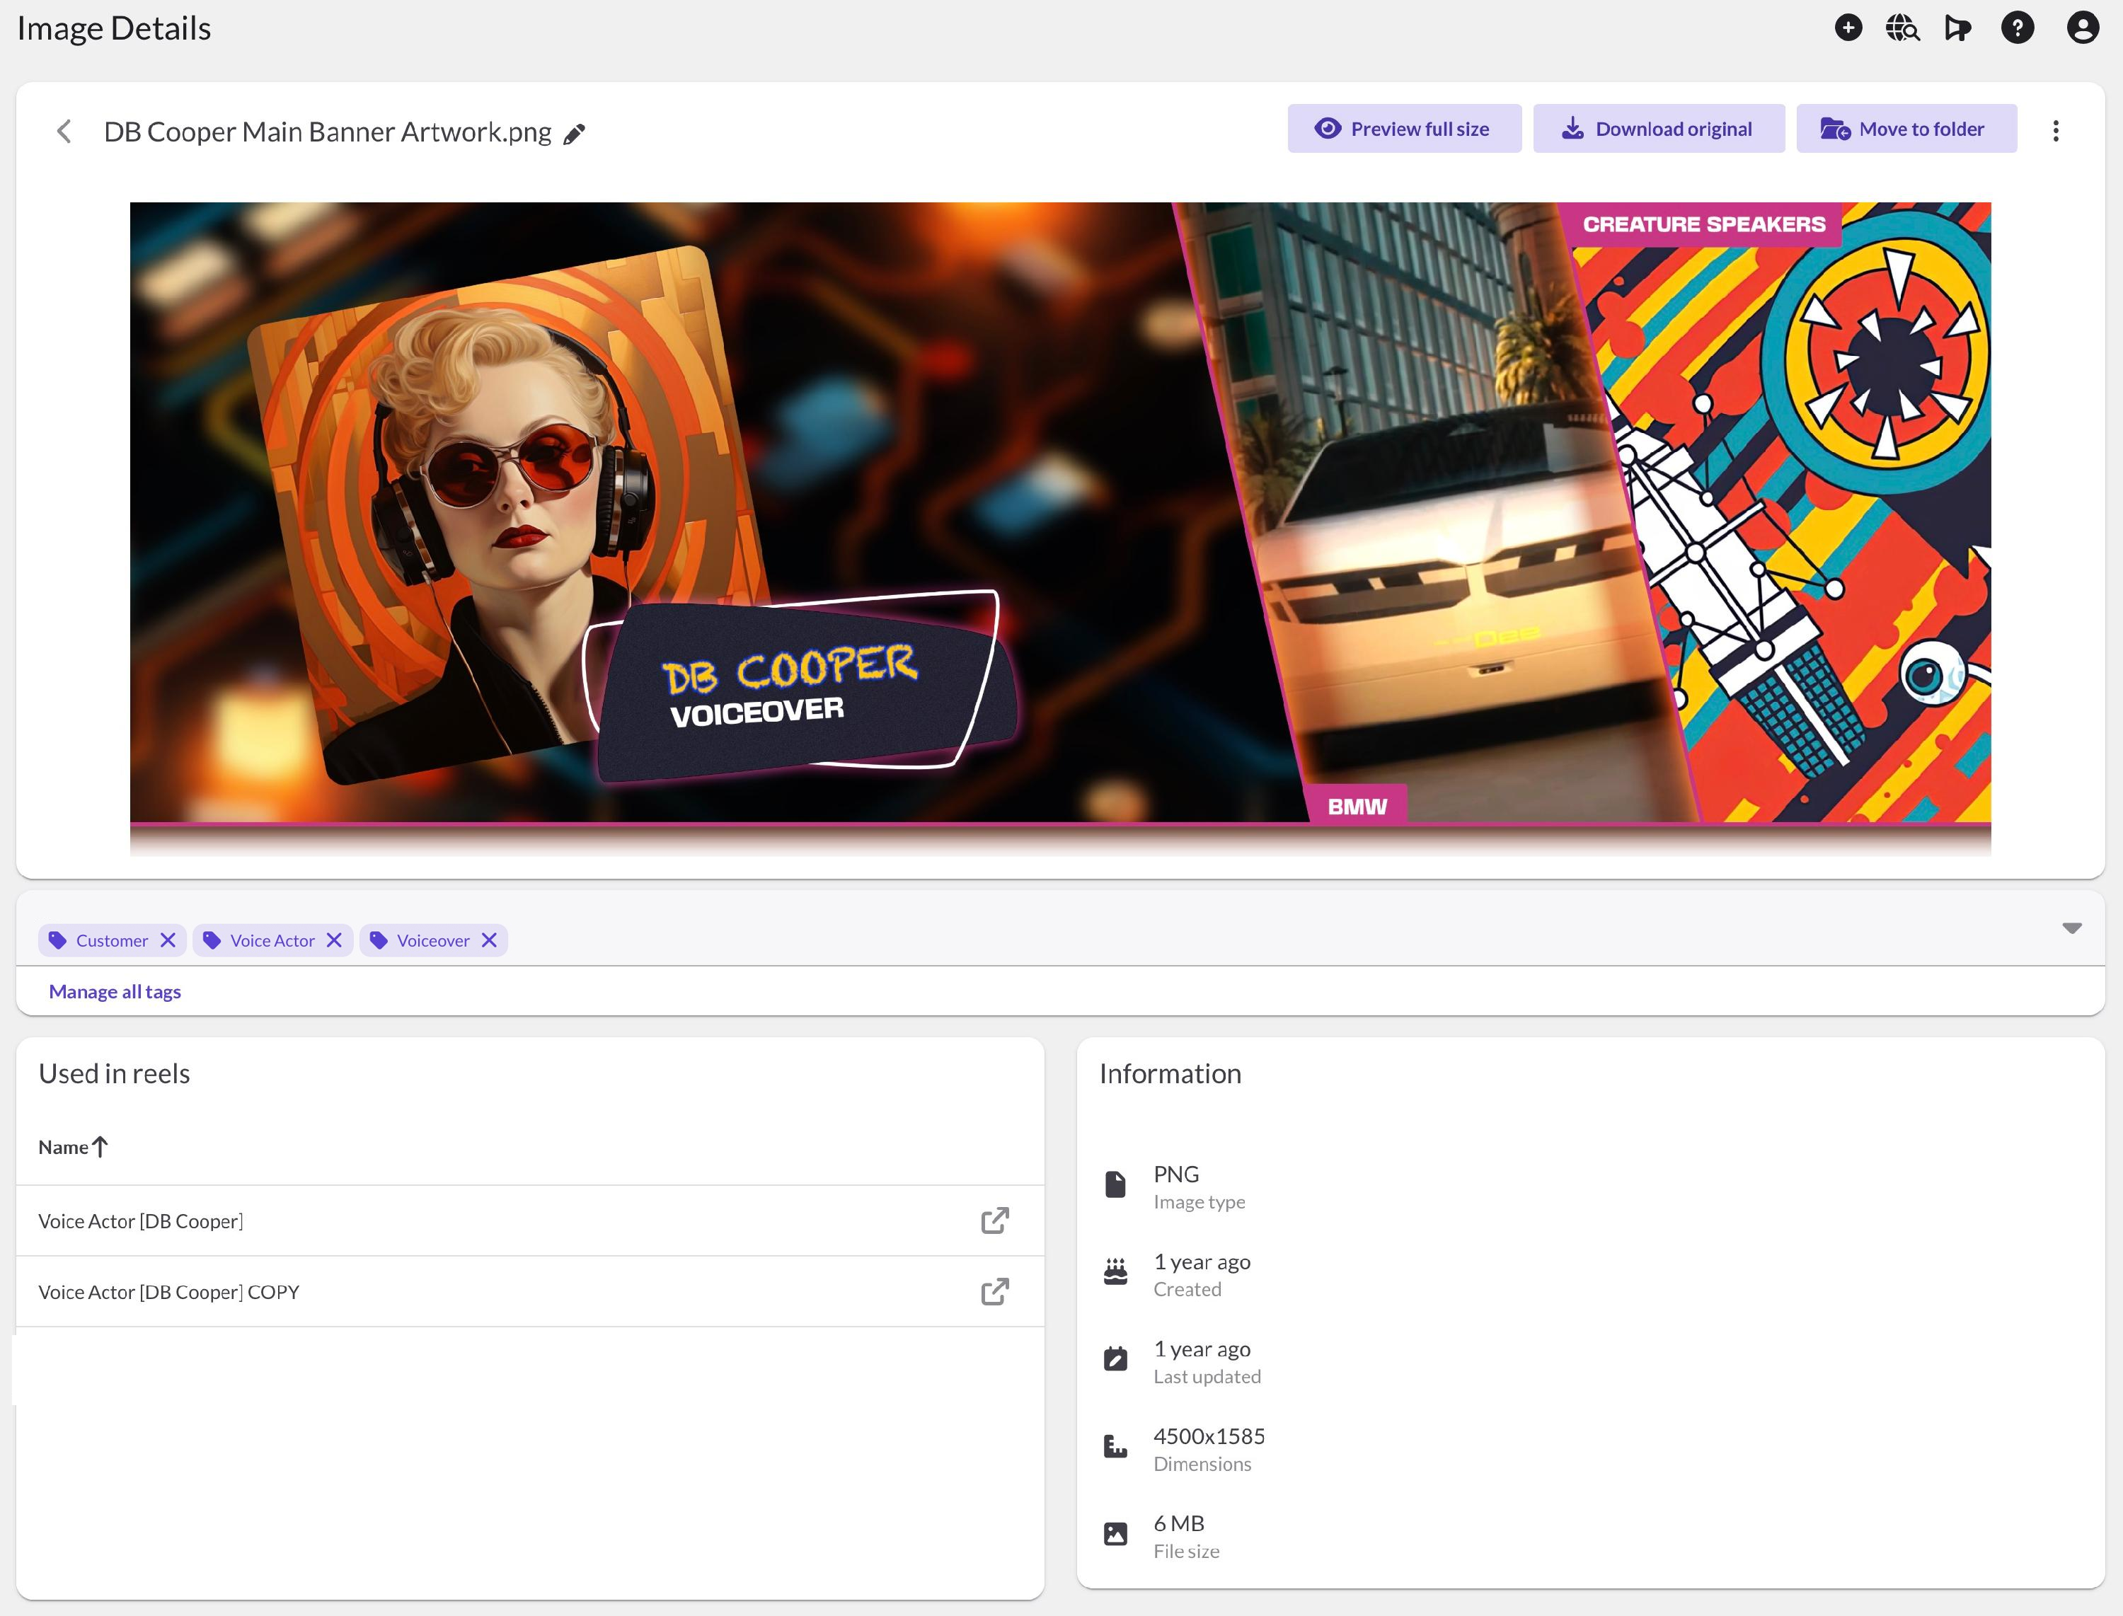The image size is (2123, 1616).
Task: Open Manage all tags link
Action: pos(115,991)
